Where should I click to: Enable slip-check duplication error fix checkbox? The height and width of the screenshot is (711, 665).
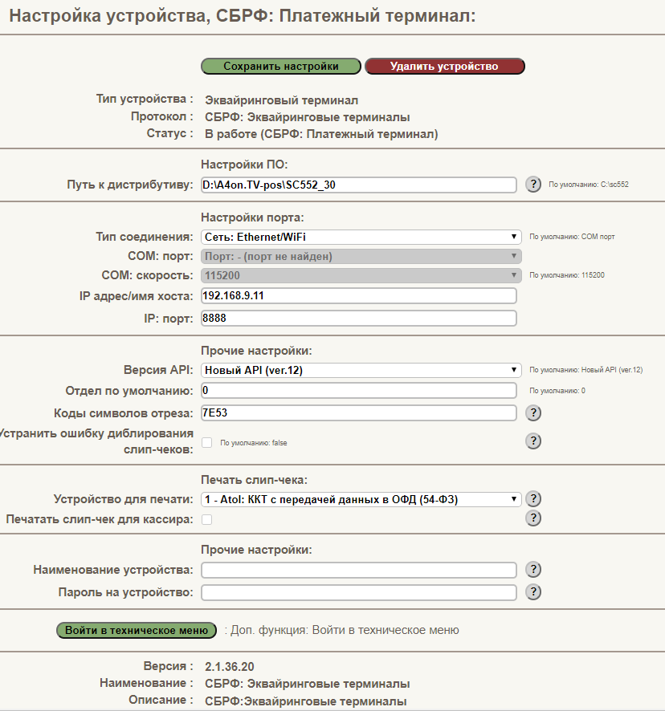pos(207,442)
